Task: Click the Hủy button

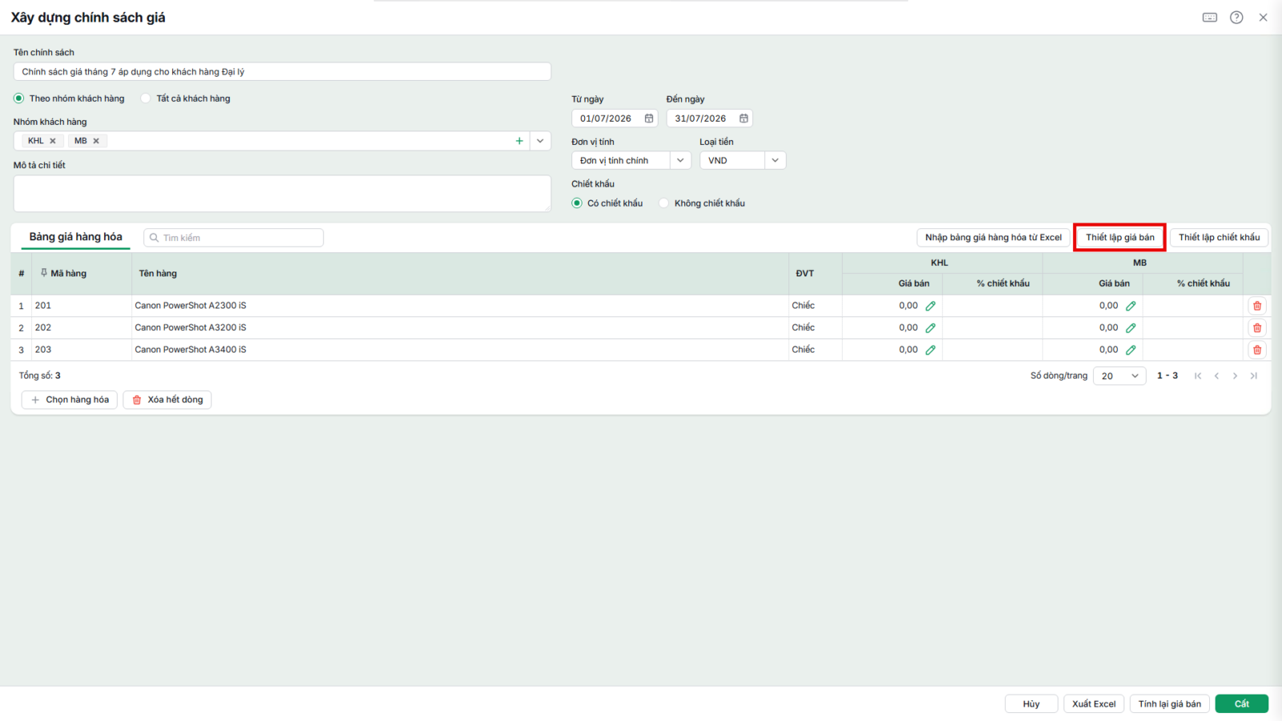Action: [x=1031, y=704]
